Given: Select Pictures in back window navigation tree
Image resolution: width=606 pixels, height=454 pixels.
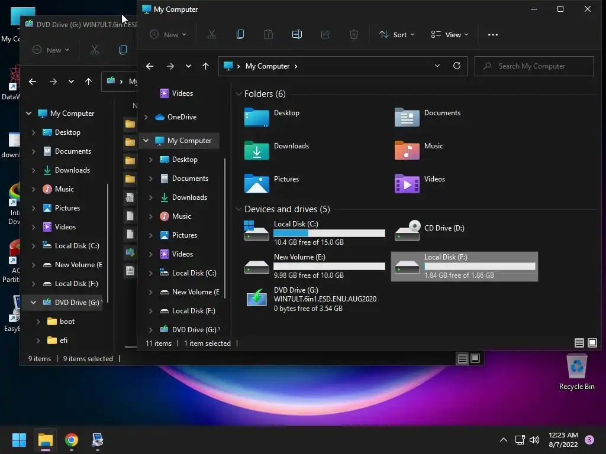Looking at the screenshot, I should coord(61,207).
